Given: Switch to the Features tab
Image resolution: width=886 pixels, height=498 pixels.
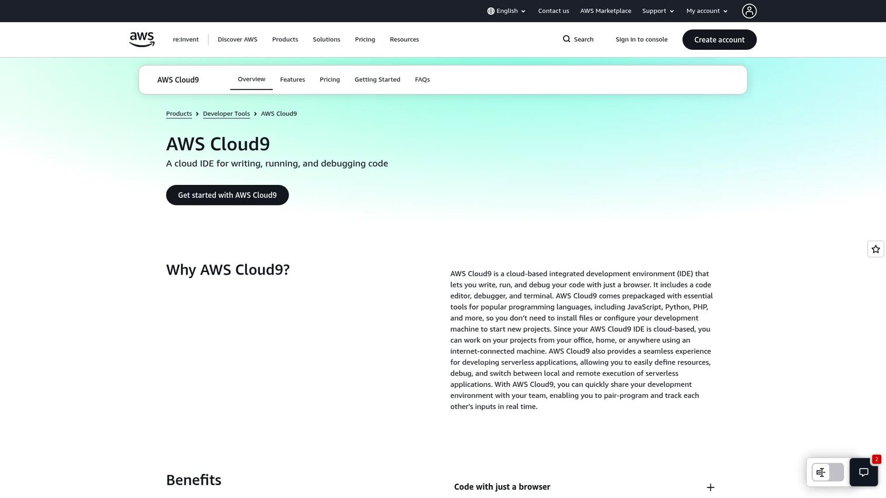Looking at the screenshot, I should (x=293, y=80).
